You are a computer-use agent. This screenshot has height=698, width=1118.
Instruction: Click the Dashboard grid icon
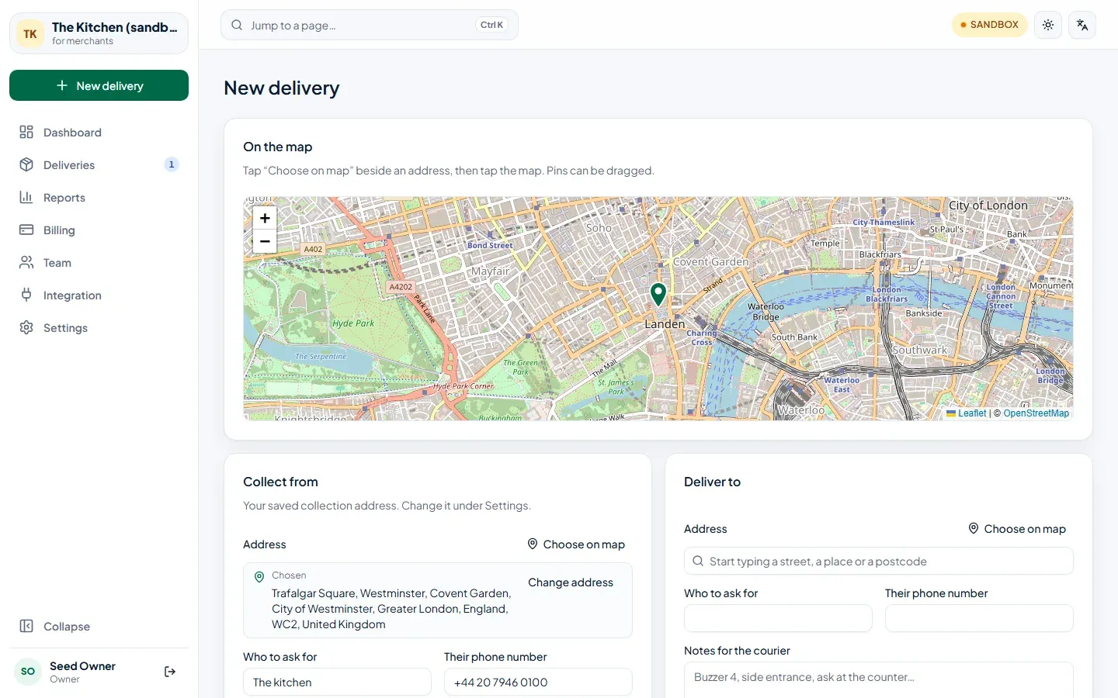click(x=26, y=132)
